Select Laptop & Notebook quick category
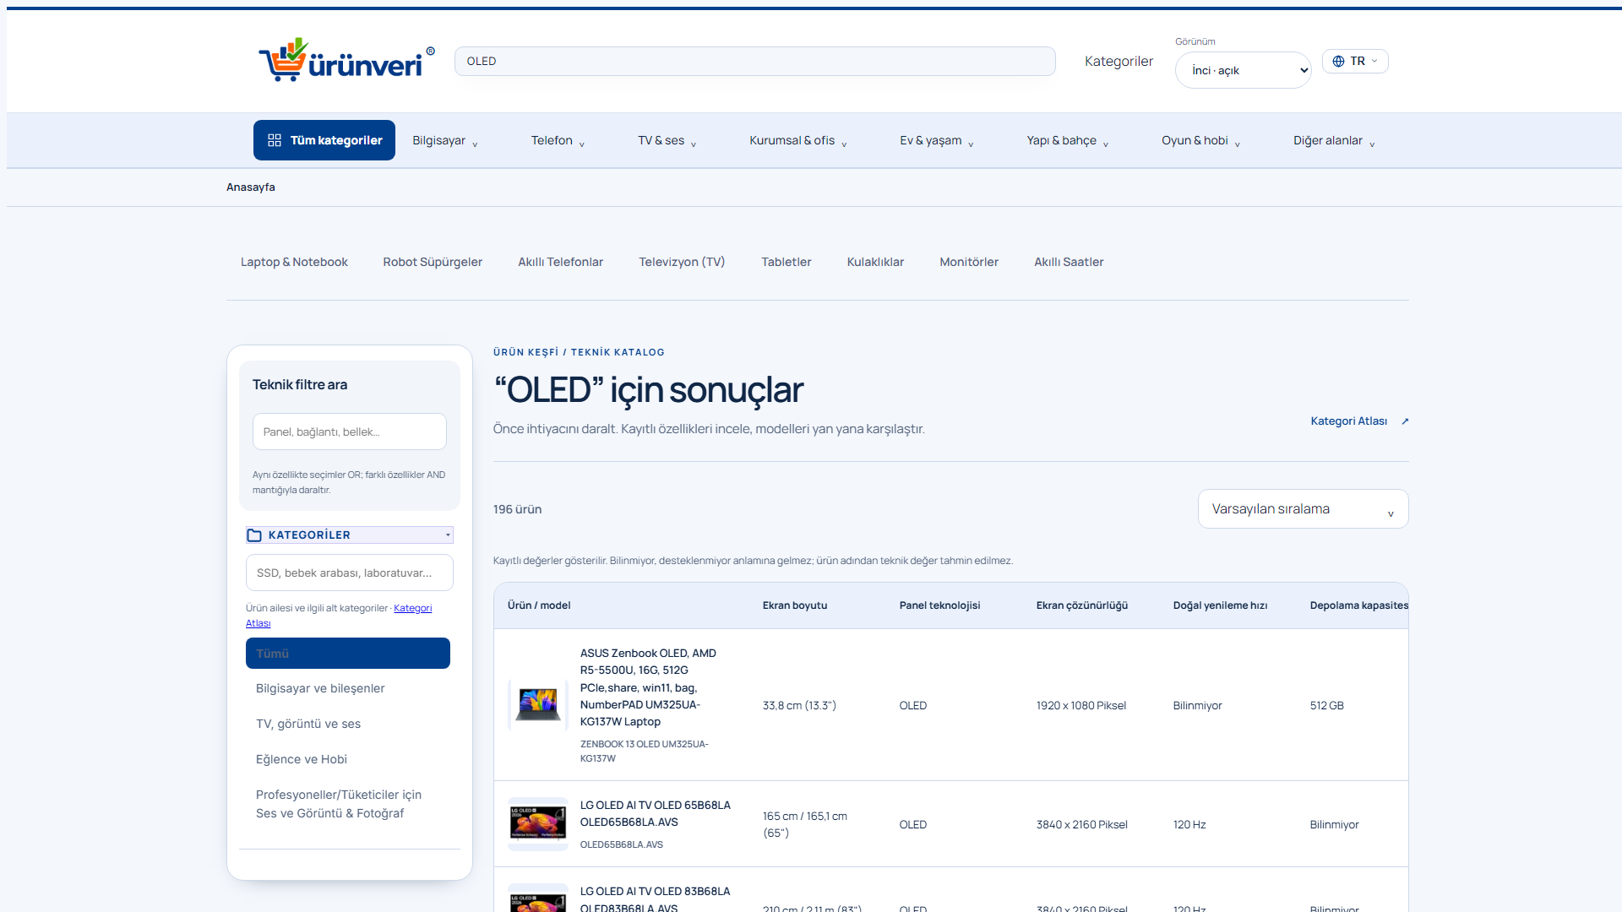The height and width of the screenshot is (912, 1622). pyautogui.click(x=294, y=262)
